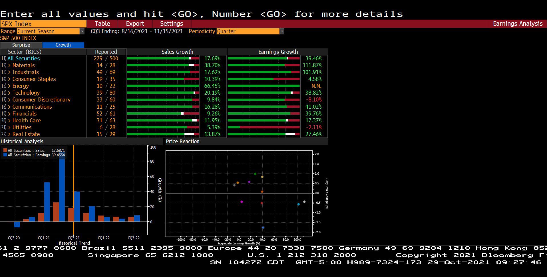Screen dimensions: 547x277
Task: Click Utilities earnings growth -2.11%
Action: (314, 127)
